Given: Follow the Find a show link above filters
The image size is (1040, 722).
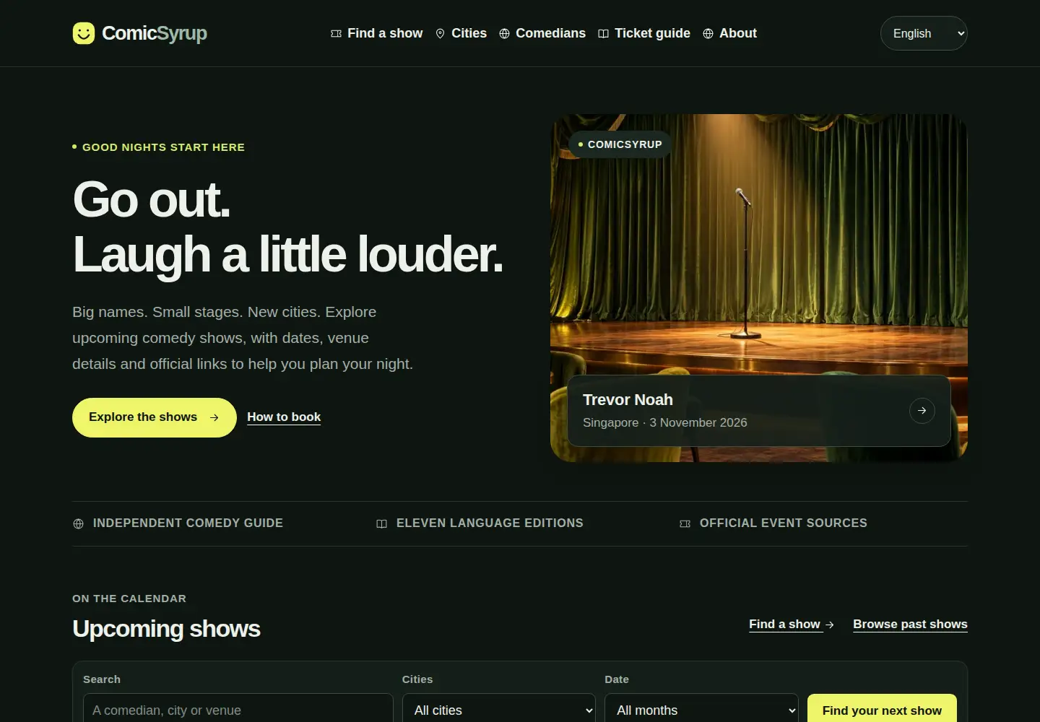Looking at the screenshot, I should tap(792, 625).
